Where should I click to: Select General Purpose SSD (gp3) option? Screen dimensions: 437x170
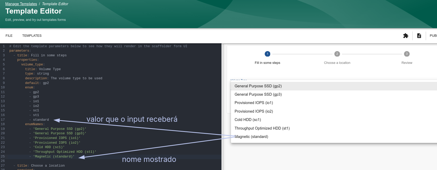(x=258, y=94)
